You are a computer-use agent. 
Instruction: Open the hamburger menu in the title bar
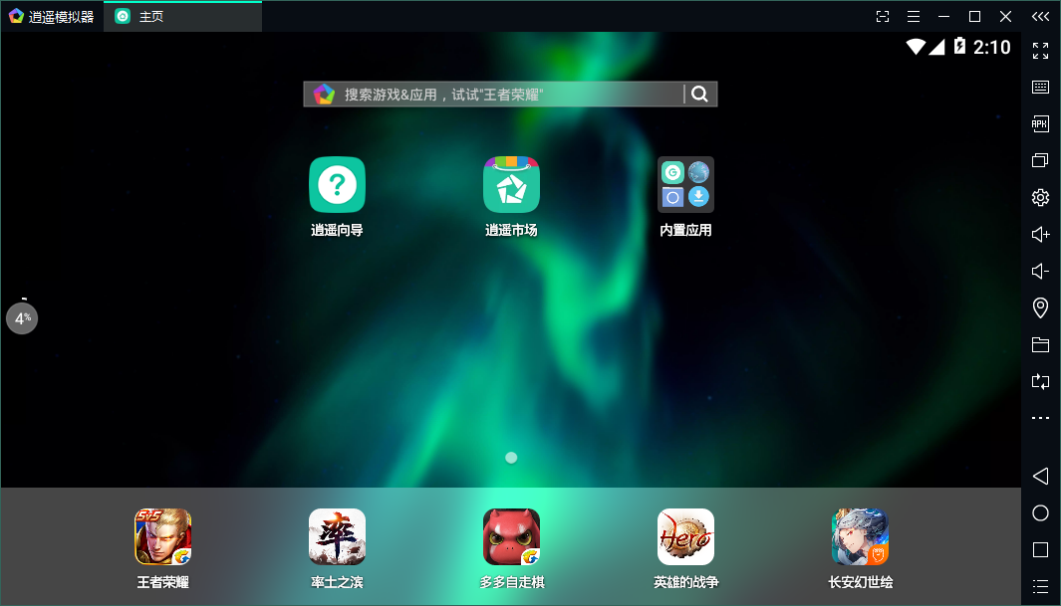[913, 16]
